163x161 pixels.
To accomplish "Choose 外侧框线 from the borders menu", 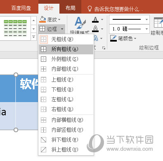I will [x=66, y=59].
